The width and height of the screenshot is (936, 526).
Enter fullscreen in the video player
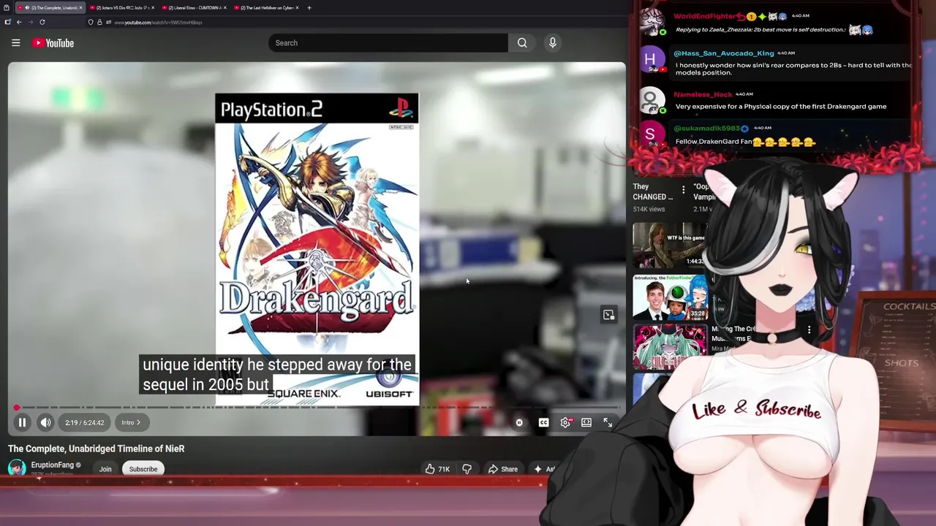coord(608,422)
